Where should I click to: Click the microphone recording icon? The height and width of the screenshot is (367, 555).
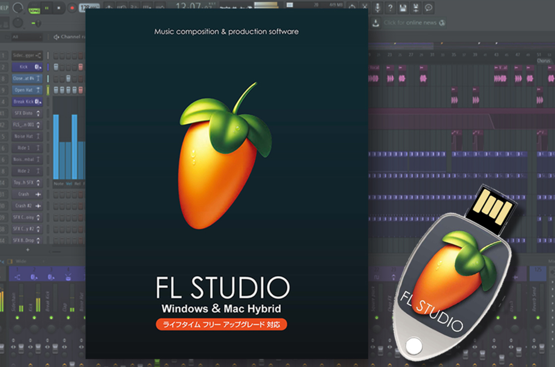[x=377, y=8]
